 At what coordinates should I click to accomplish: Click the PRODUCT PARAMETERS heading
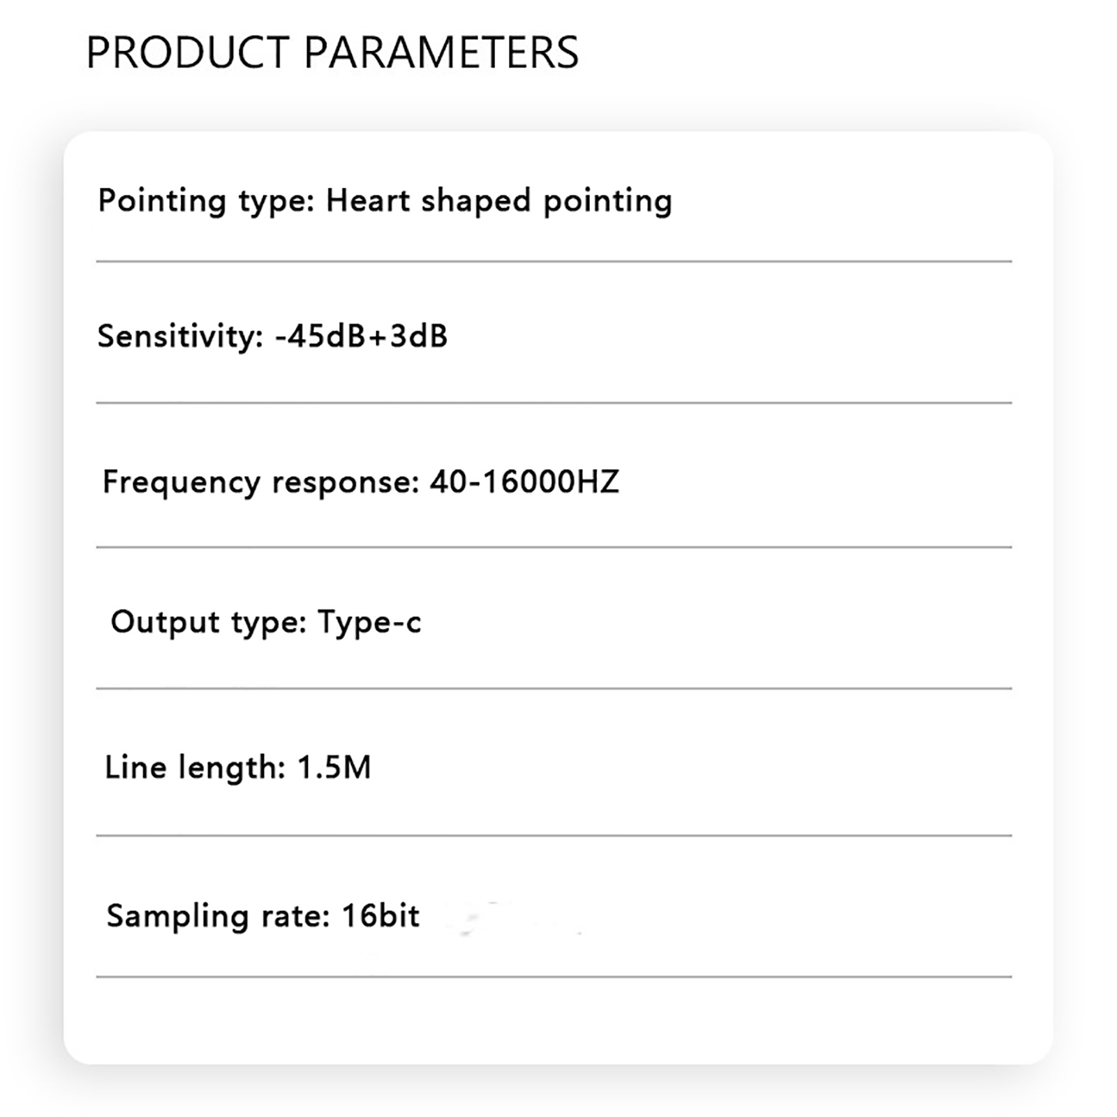[x=332, y=52]
